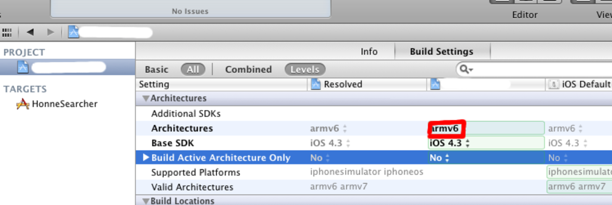Switch to Combined view

click(248, 70)
